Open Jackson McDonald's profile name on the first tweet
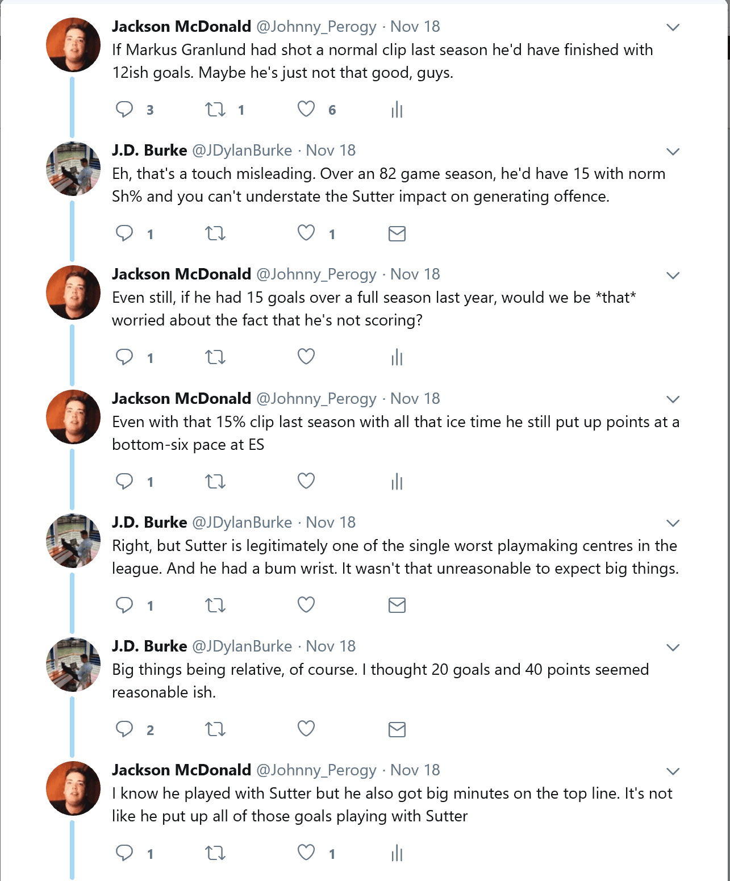The height and width of the screenshot is (881, 730). (x=181, y=27)
